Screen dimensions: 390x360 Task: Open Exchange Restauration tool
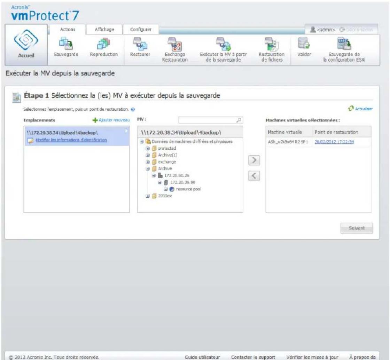point(175,50)
